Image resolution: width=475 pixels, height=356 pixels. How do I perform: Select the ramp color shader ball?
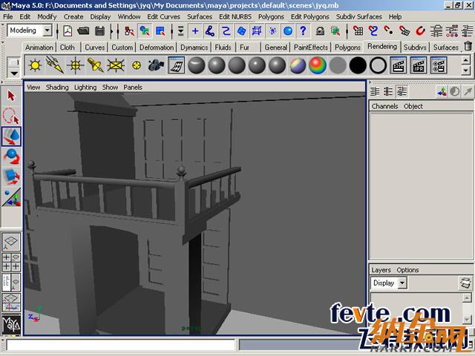pyautogui.click(x=318, y=65)
